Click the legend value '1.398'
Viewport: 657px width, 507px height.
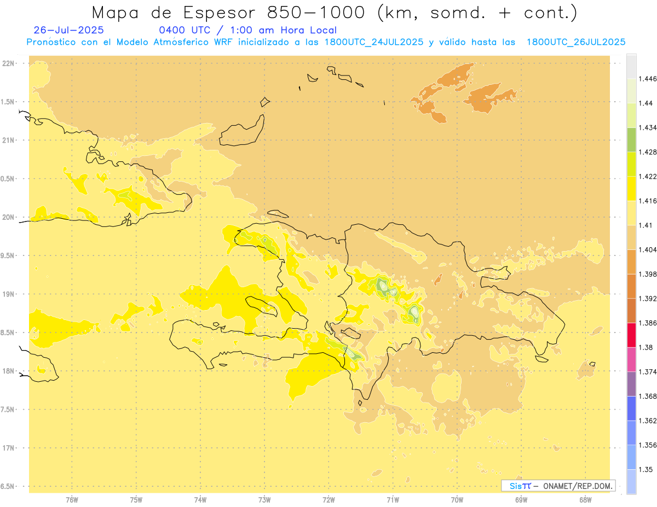pyautogui.click(x=649, y=274)
